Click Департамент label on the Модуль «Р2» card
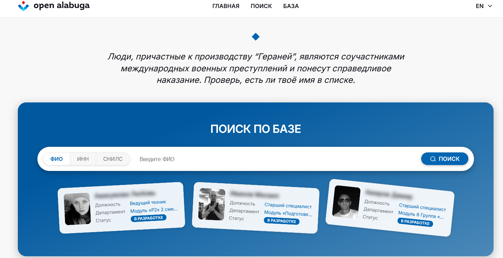Screen dimensions: 503x258 pyautogui.click(x=111, y=212)
